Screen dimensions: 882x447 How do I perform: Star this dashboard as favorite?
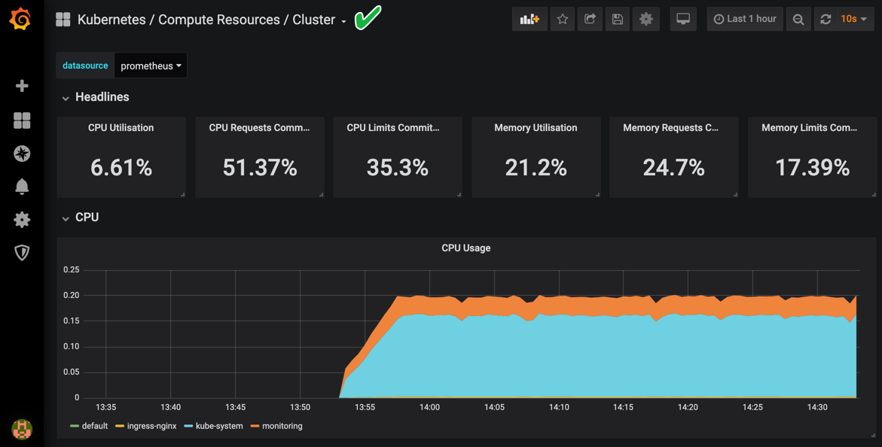point(562,19)
